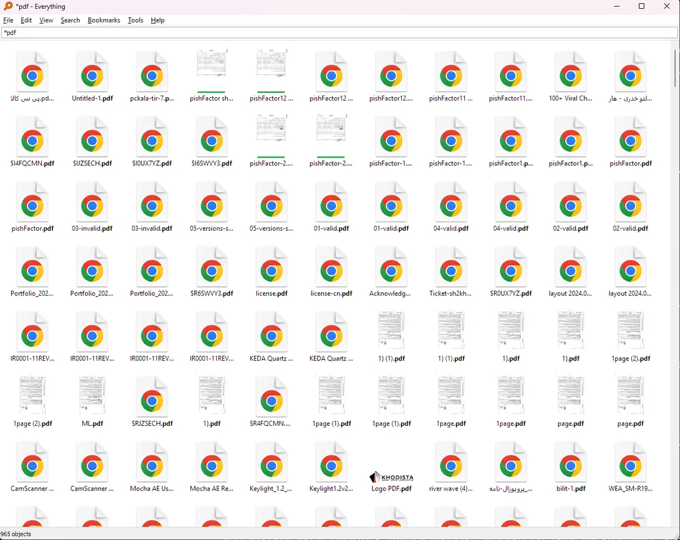This screenshot has height=540, width=680.
Task: Open the File menu
Action: tap(8, 20)
